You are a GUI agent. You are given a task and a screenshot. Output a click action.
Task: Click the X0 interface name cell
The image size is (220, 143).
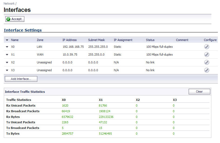13,47
